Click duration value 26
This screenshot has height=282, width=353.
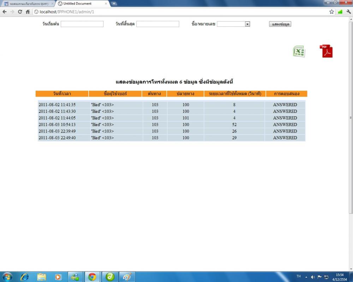[x=234, y=131]
